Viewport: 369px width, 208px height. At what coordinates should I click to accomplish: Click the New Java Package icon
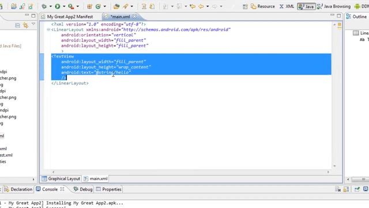89,6
